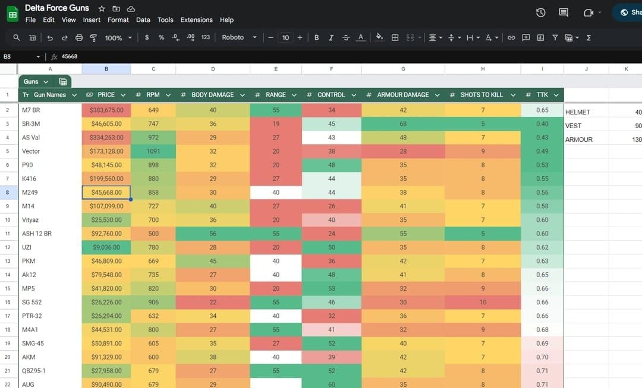Click the Undo icon in the toolbar
The image size is (642, 388).
(50, 37)
